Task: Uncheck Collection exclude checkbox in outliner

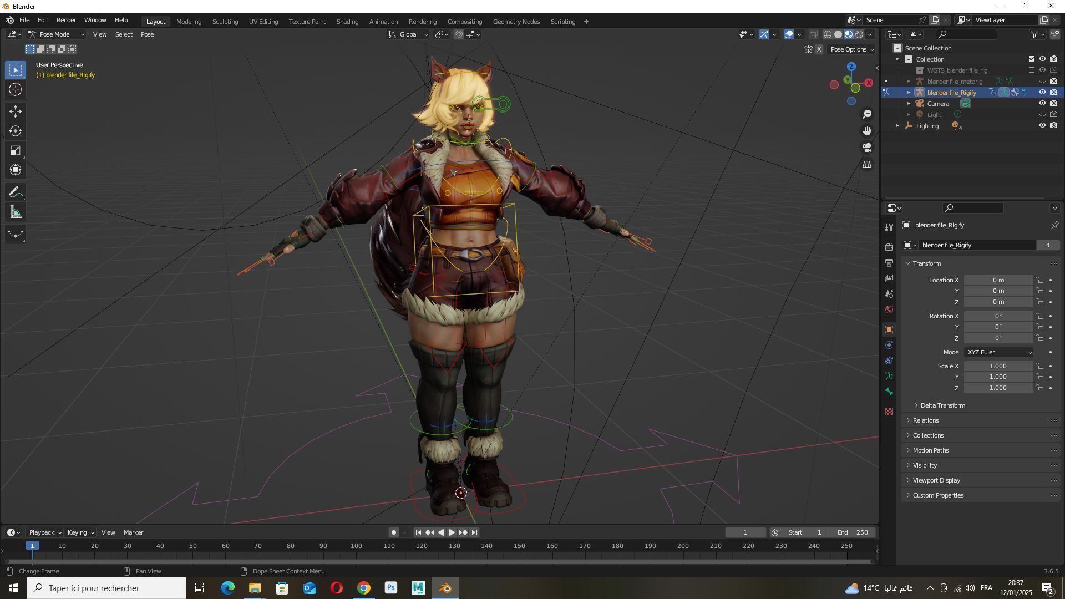Action: [x=1032, y=59]
